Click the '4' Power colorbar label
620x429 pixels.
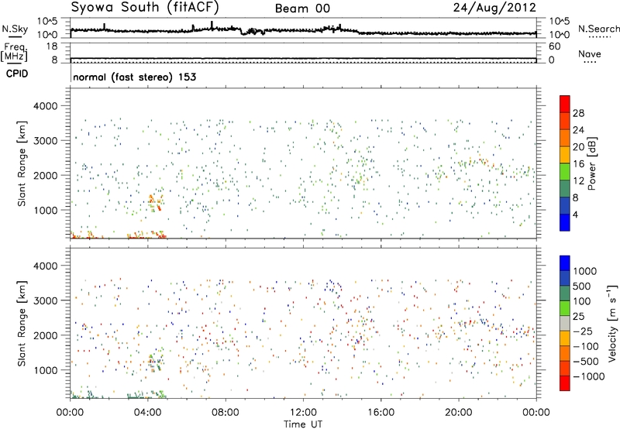pos(576,215)
